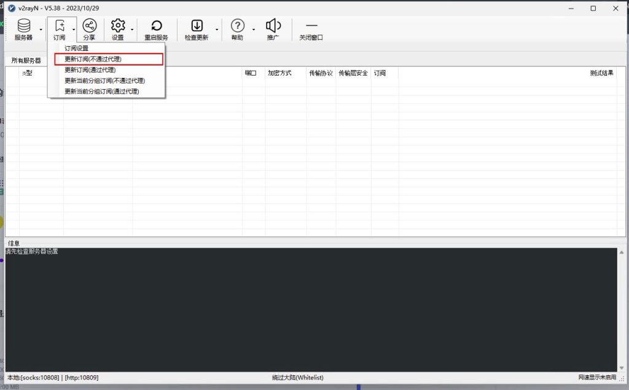Click the 请先检查服务器设置 log message

tap(32, 251)
